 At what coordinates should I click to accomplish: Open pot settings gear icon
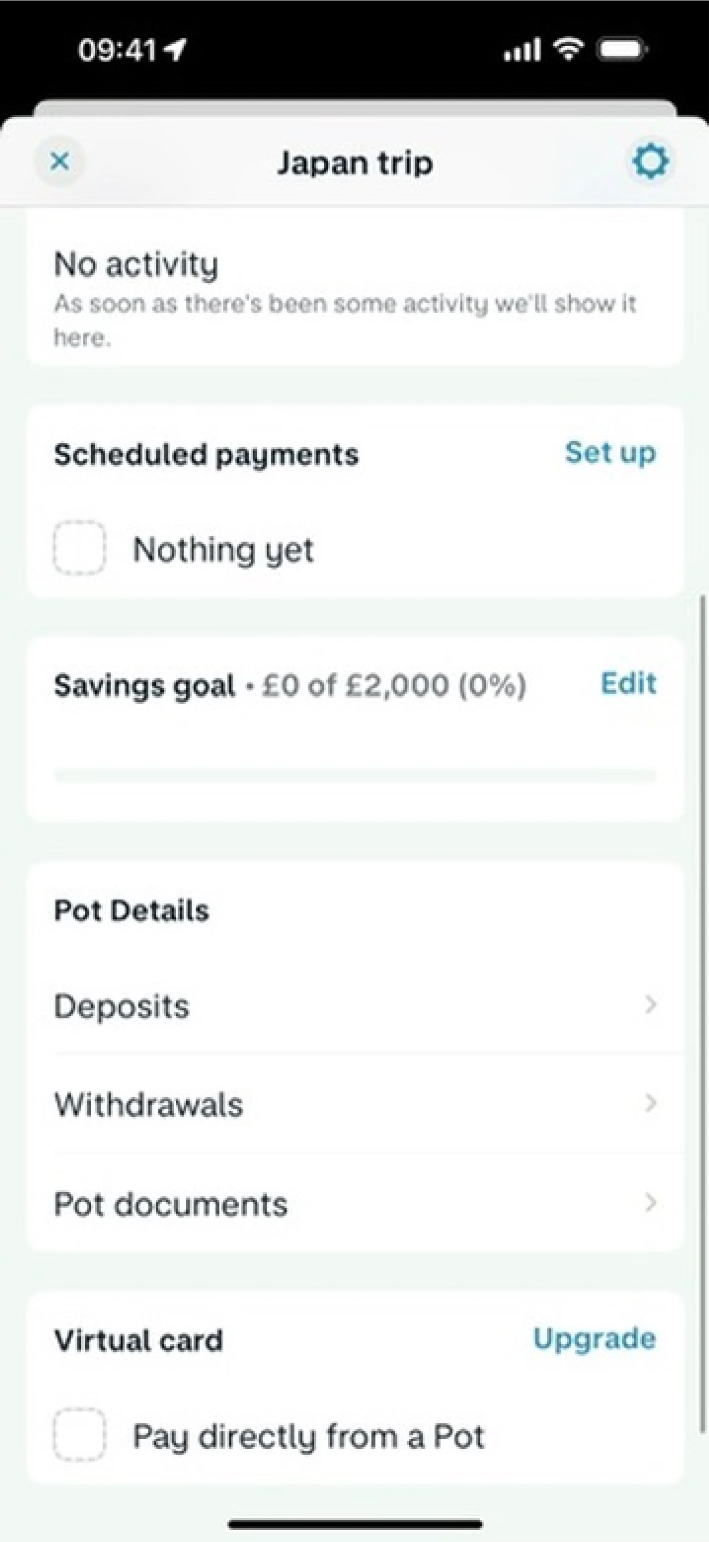tap(650, 161)
